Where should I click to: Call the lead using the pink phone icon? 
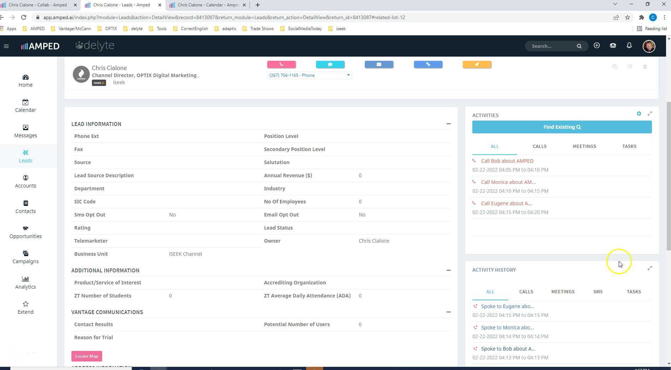point(281,64)
